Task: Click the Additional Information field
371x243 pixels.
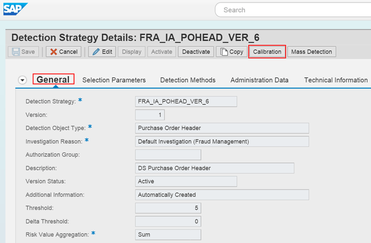Action: 222,195
